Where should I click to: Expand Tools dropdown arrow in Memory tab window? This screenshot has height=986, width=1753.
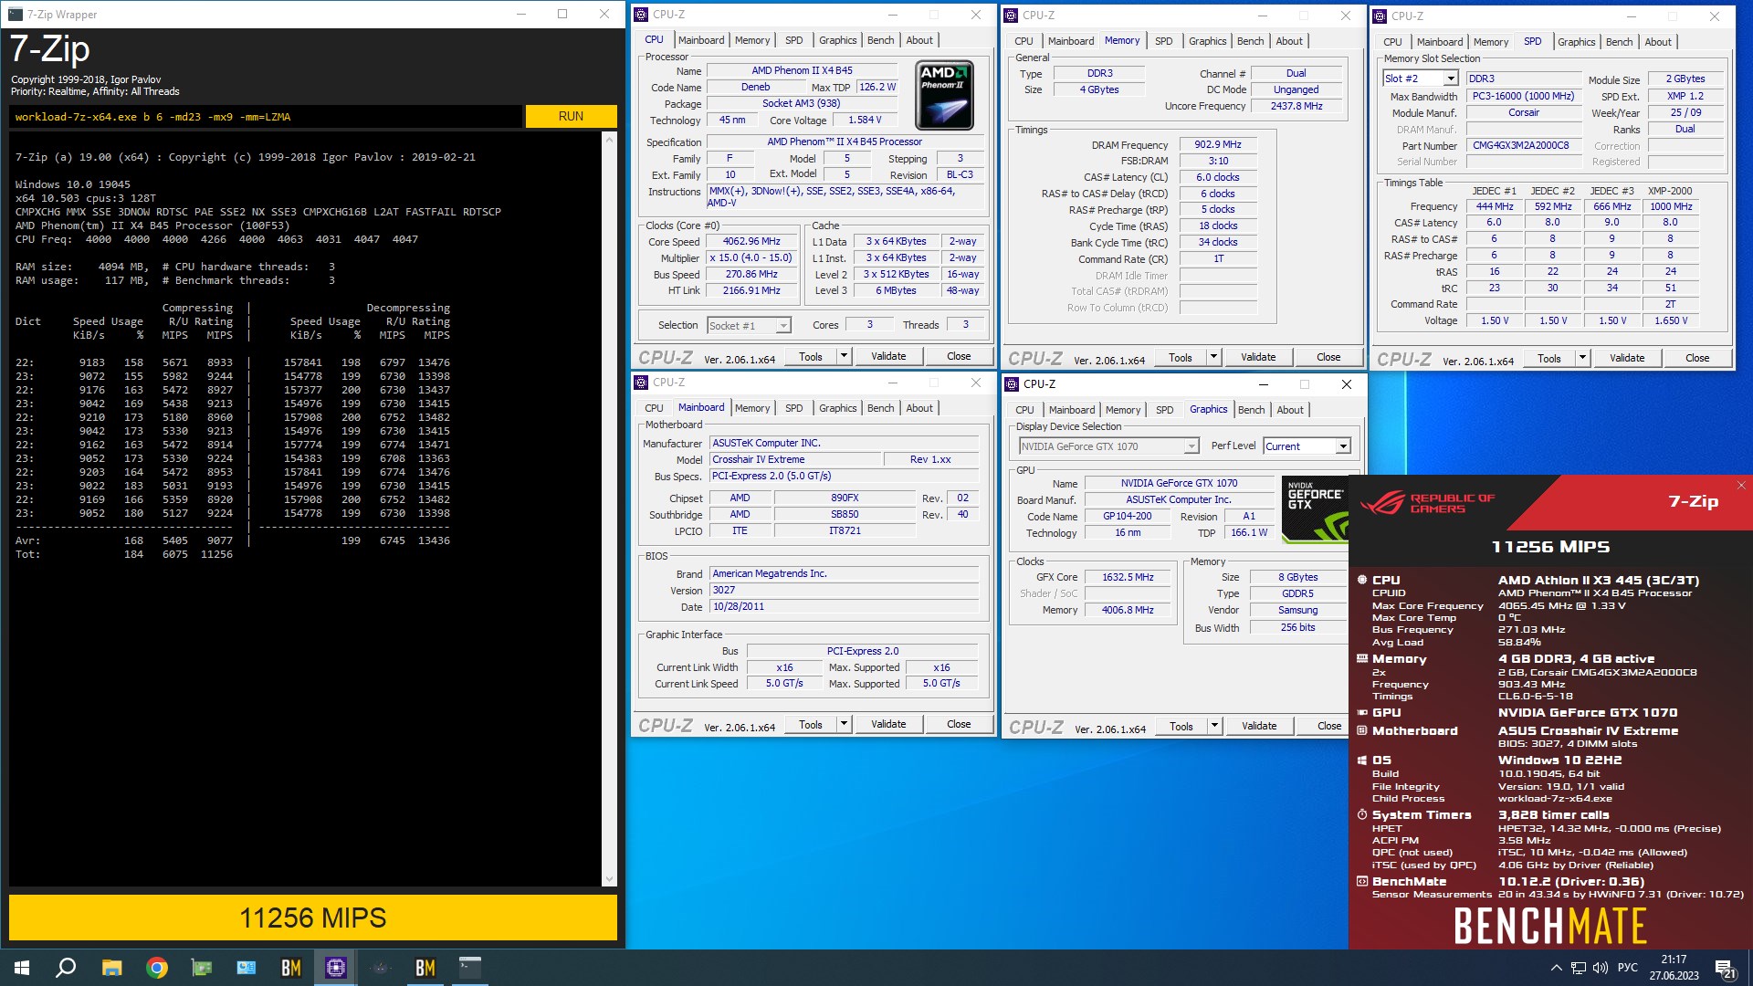(x=1213, y=357)
